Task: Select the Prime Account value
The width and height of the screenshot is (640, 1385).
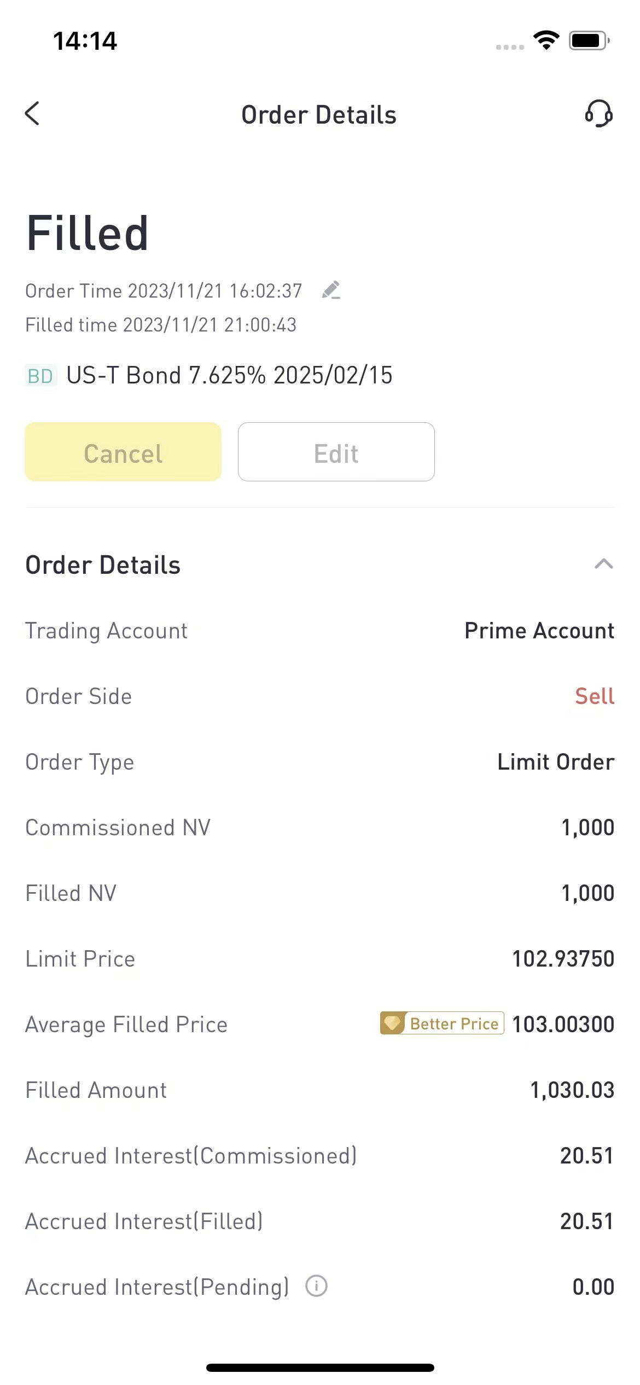Action: (539, 631)
